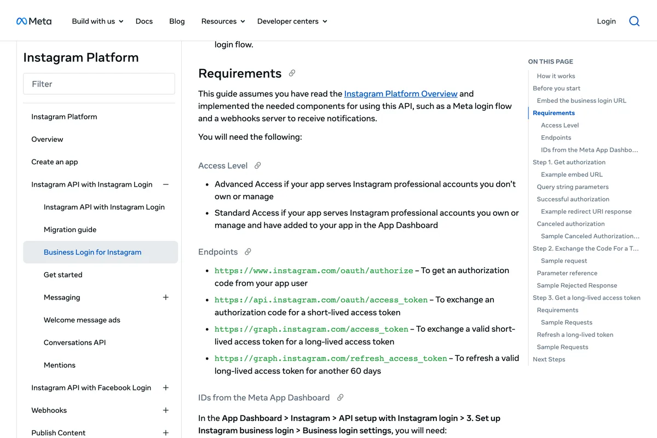Jump to Example embed URL
657x438 pixels.
pyautogui.click(x=572, y=175)
